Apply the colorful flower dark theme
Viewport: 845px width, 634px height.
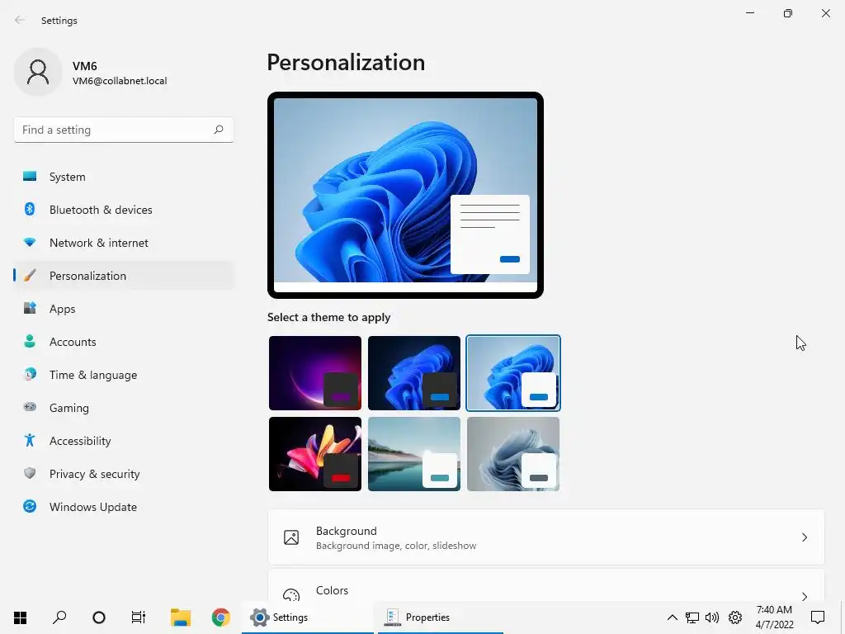tap(315, 454)
